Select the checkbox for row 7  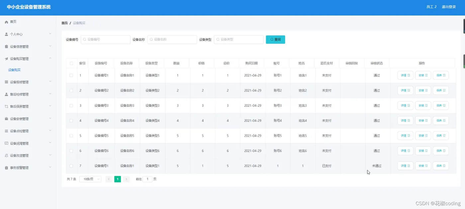tap(71, 166)
